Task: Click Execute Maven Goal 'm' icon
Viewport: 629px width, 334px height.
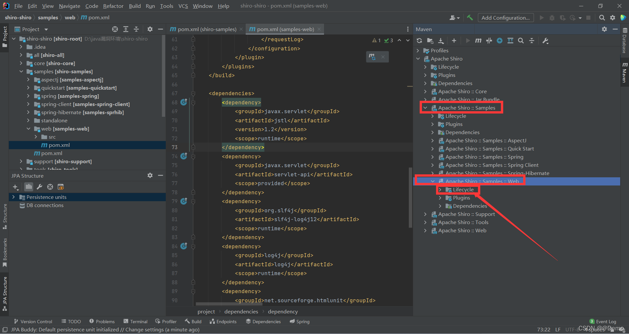Action: tap(478, 41)
